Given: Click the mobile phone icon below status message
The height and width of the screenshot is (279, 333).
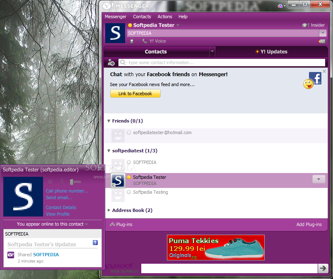Looking at the screenshot, I should click(132, 41).
